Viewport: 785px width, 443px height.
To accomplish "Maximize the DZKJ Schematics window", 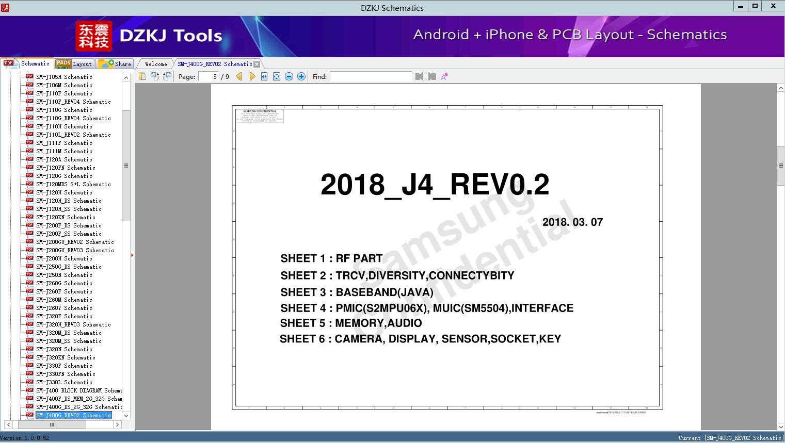I will [755, 6].
